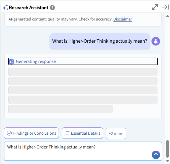Click the sparkle logo next to Research Assistant

6,7
